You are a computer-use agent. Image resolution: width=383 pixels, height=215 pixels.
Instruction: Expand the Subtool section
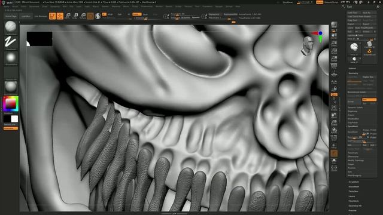[352, 69]
